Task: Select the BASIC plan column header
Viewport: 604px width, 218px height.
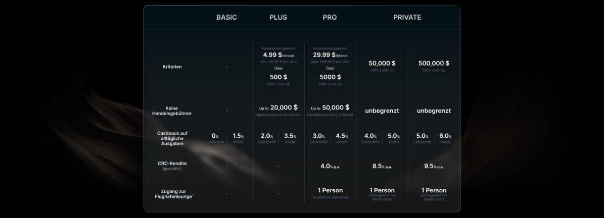Action: coord(226,17)
